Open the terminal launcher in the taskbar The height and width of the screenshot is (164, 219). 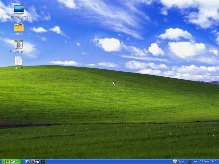pyautogui.click(x=43, y=162)
